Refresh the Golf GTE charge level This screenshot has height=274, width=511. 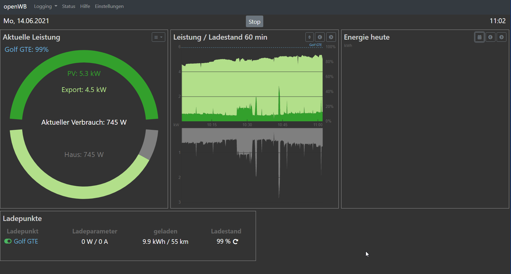235,242
